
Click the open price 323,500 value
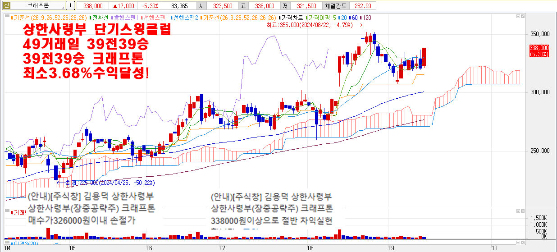(223, 6)
